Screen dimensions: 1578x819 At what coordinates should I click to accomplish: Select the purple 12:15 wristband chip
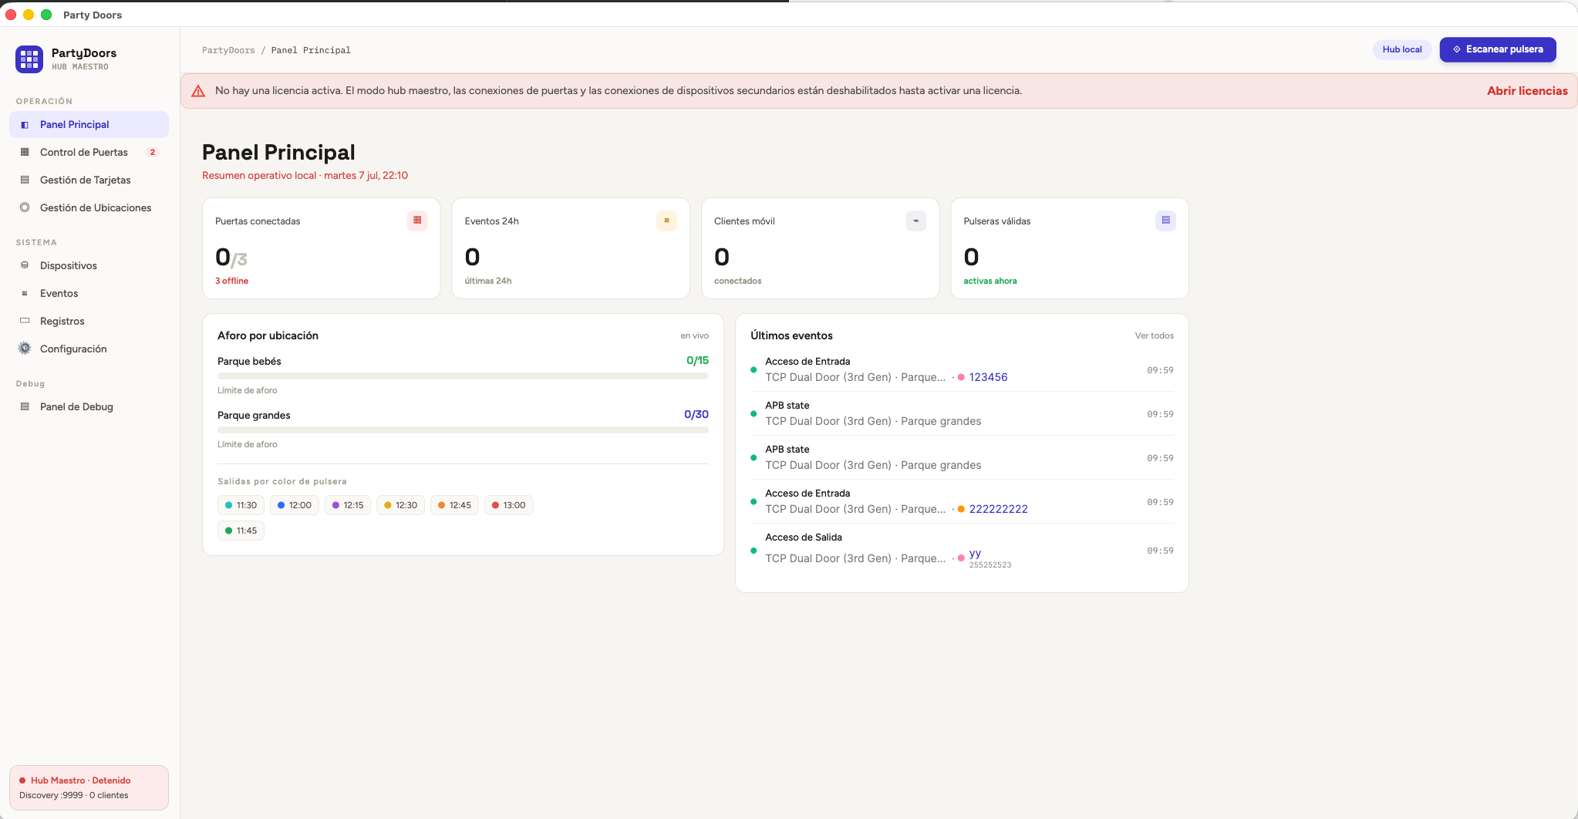pyautogui.click(x=347, y=505)
